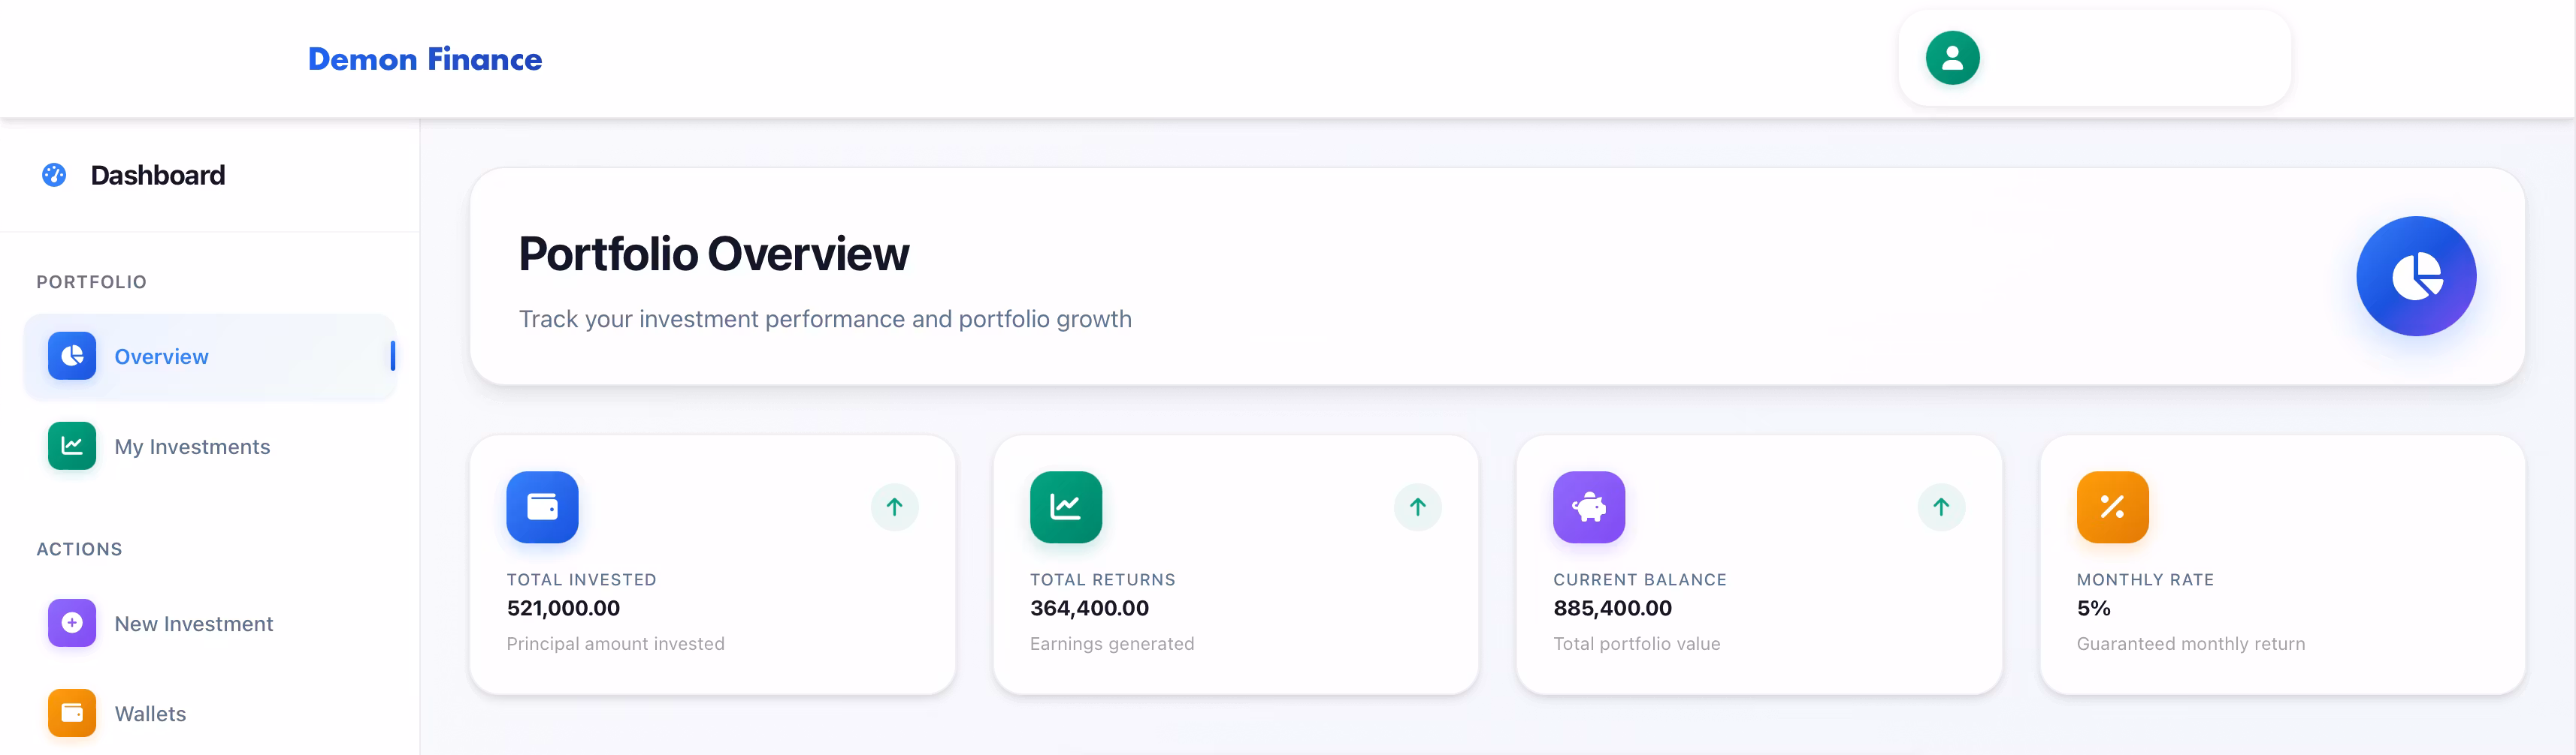Screen dimensions: 2576x755
Task: Click the pie chart icon in Portfolio Overview banner
Action: click(x=2415, y=277)
